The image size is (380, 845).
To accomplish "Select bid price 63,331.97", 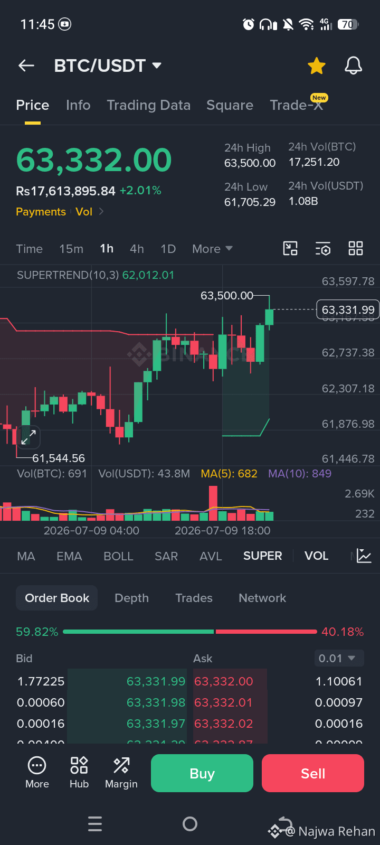I will pos(156,724).
